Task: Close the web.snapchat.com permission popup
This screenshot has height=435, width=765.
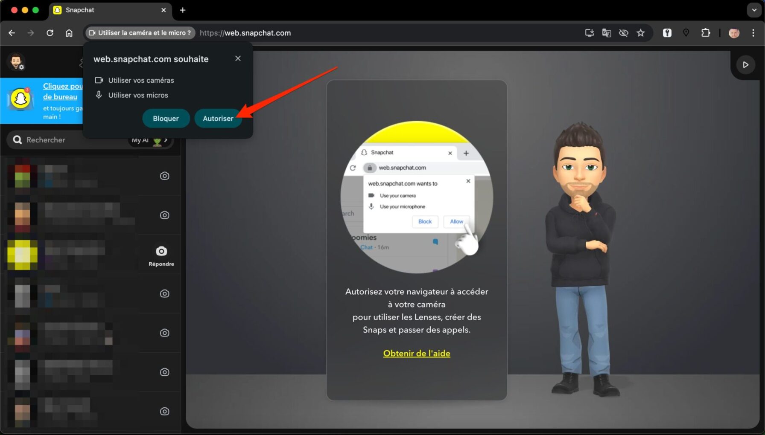Action: (238, 58)
